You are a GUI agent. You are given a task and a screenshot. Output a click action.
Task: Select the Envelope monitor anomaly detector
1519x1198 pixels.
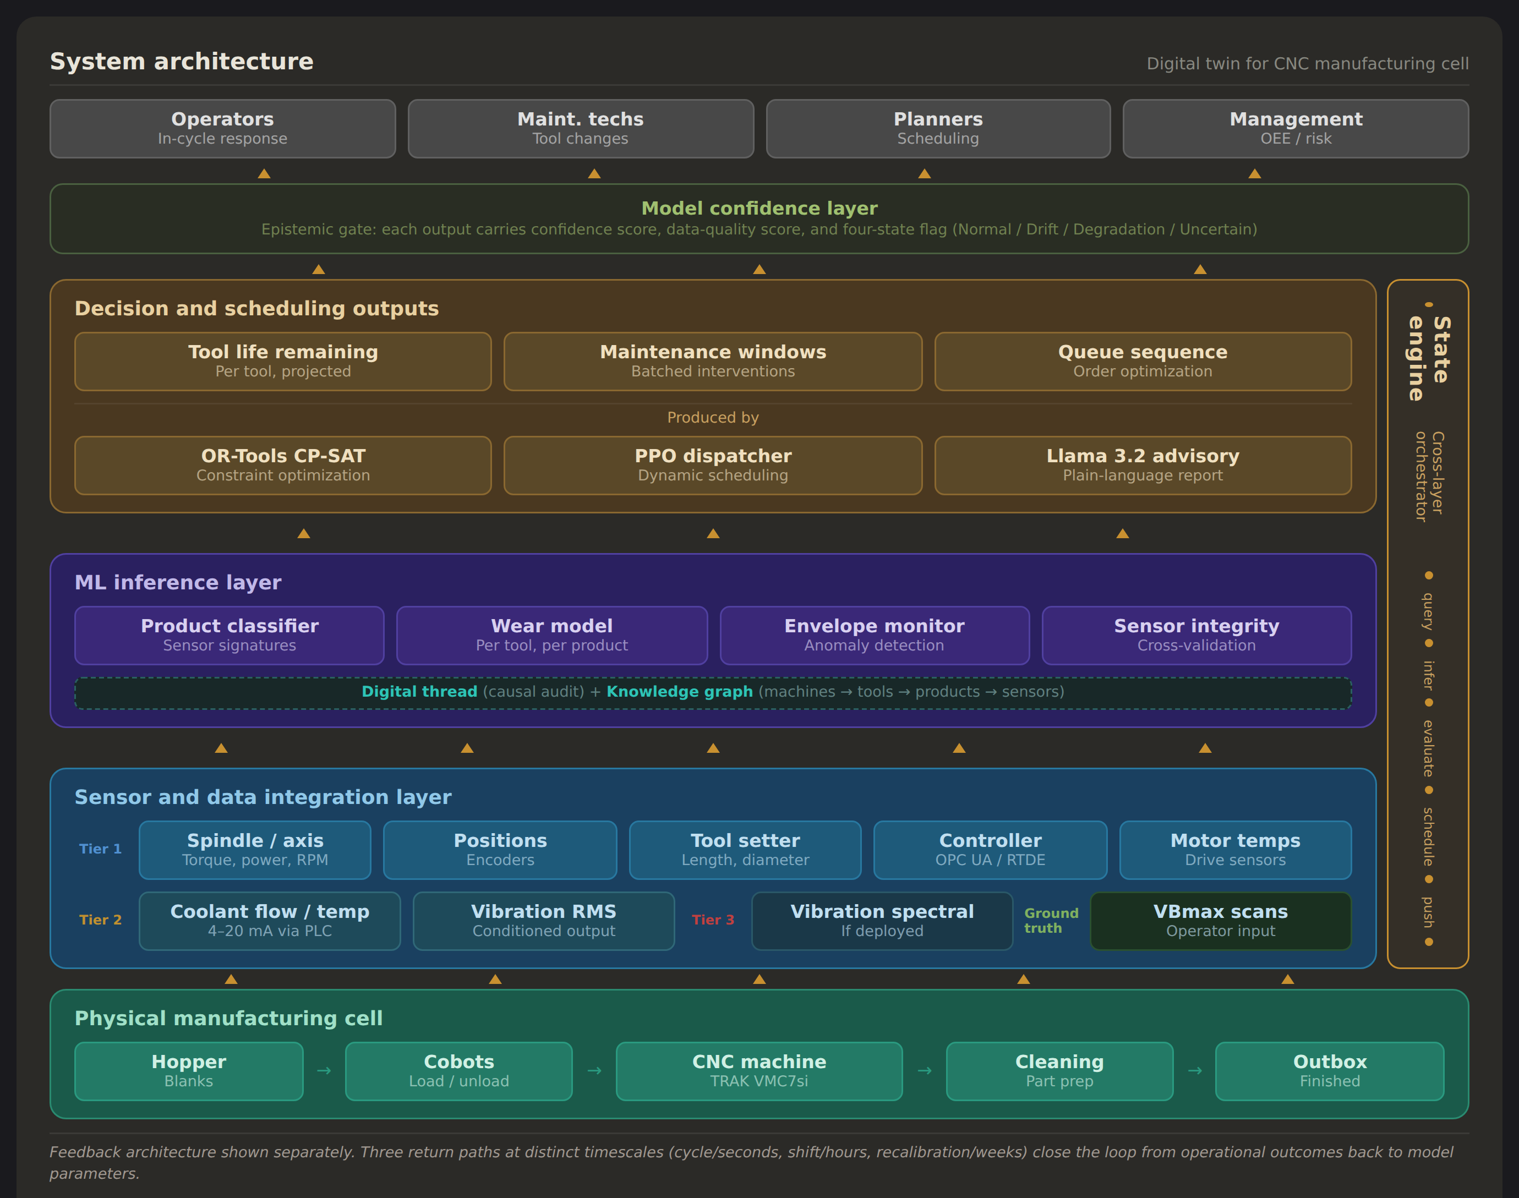tap(874, 635)
